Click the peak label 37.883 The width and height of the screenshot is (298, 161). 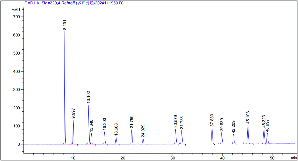[212, 120]
